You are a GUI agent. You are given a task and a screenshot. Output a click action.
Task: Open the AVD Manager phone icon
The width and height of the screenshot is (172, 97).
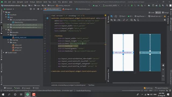click(x=160, y=5)
